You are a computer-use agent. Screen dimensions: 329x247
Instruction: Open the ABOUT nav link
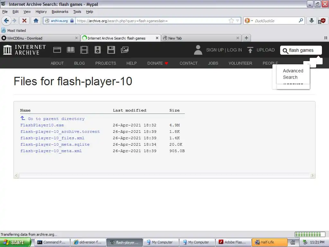coord(57,63)
